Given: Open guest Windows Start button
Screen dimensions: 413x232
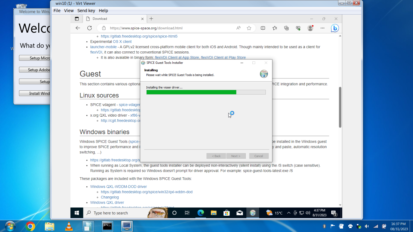Looking at the screenshot, I should click(77, 213).
